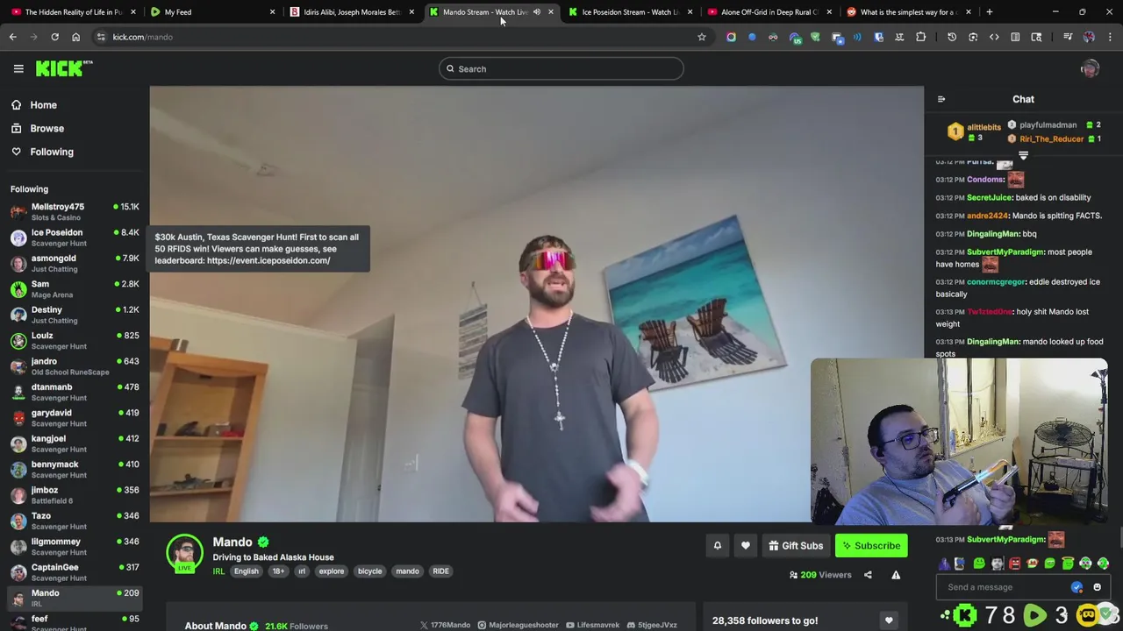Click the Kick logo
Image resolution: width=1123 pixels, height=631 pixels.
pos(64,68)
